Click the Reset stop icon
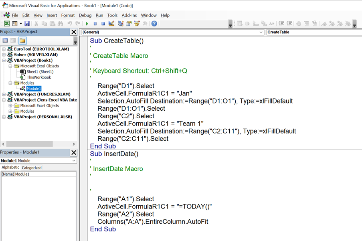The image size is (362, 241). tap(103, 24)
